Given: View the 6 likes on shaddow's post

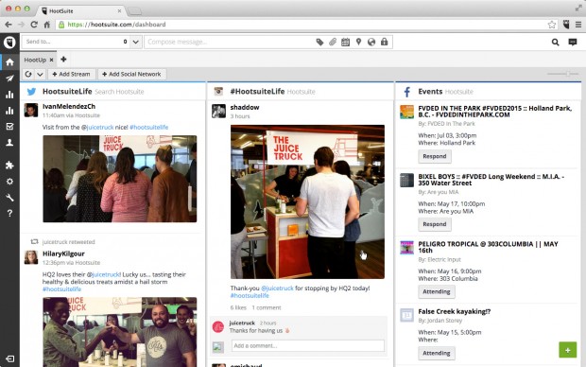Looking at the screenshot, I should click(238, 308).
